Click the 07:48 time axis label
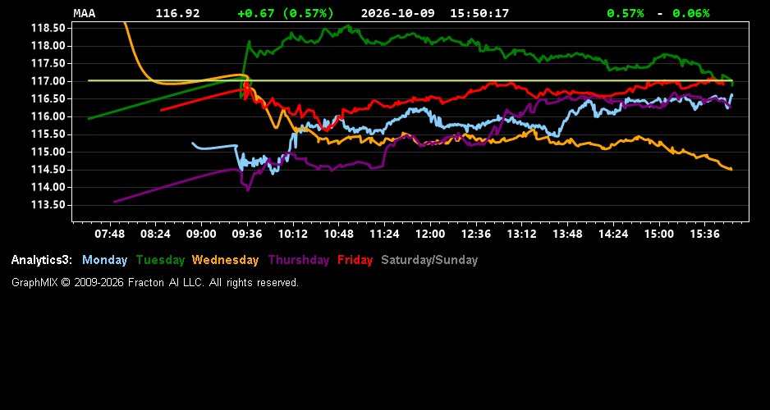This screenshot has height=410, width=770. (x=109, y=234)
